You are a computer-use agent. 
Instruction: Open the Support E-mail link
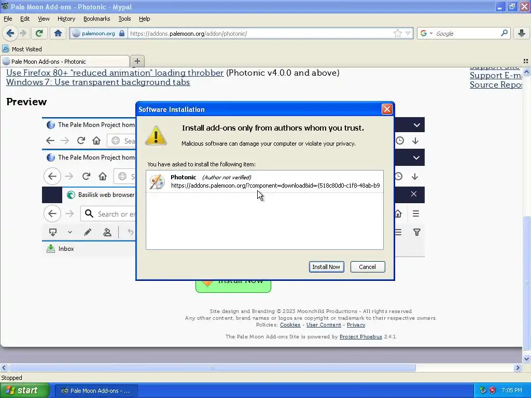(496, 76)
